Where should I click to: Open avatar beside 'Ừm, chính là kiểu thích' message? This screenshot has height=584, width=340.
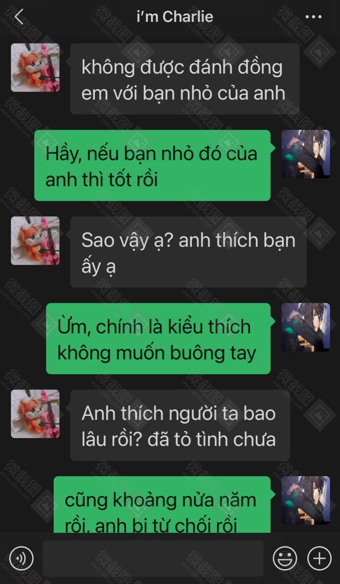[306, 327]
